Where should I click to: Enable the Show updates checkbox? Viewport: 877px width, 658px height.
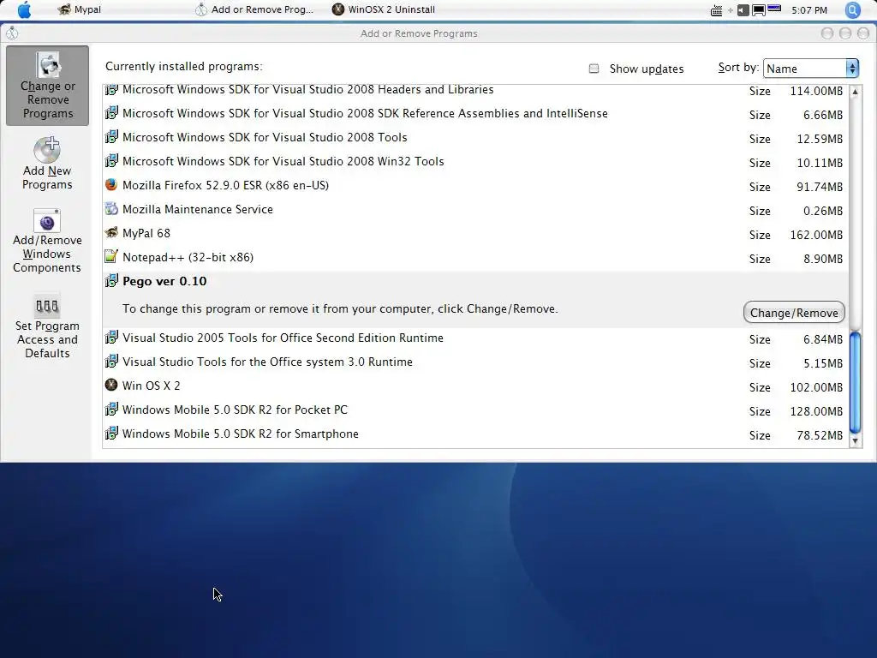pos(594,69)
